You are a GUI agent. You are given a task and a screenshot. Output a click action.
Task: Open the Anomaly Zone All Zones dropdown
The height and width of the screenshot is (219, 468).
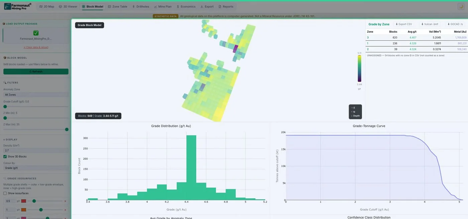pyautogui.click(x=36, y=94)
